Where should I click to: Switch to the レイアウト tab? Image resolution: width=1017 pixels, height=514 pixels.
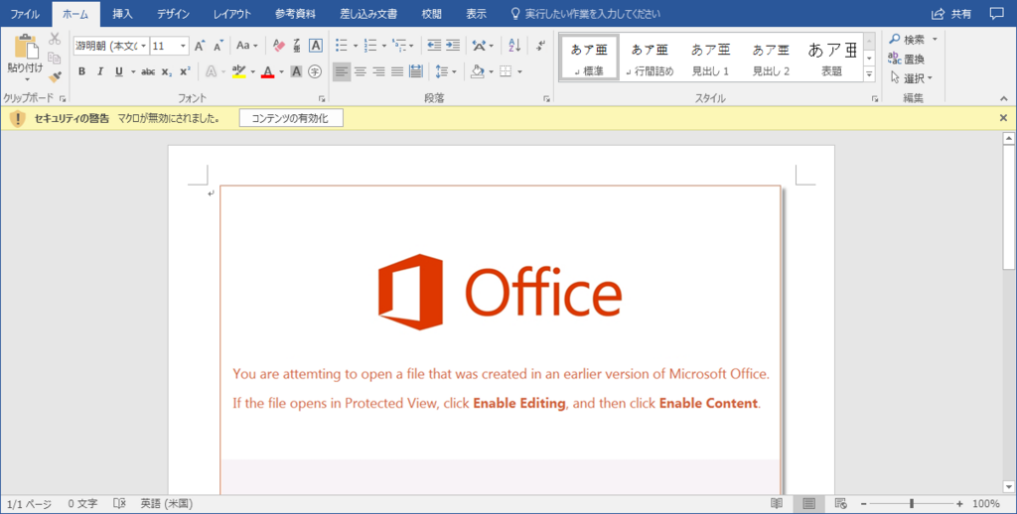(232, 14)
